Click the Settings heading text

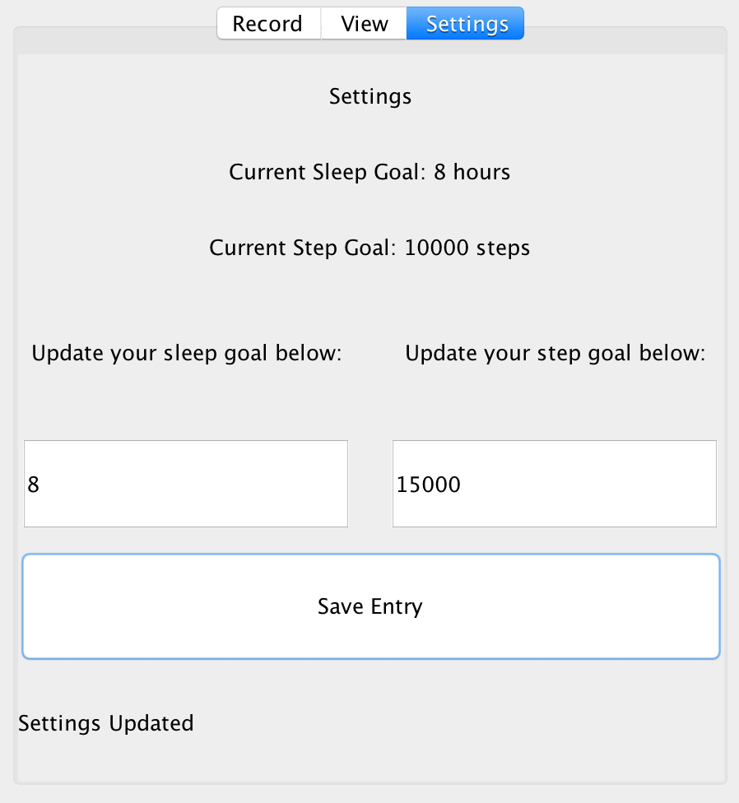(370, 96)
